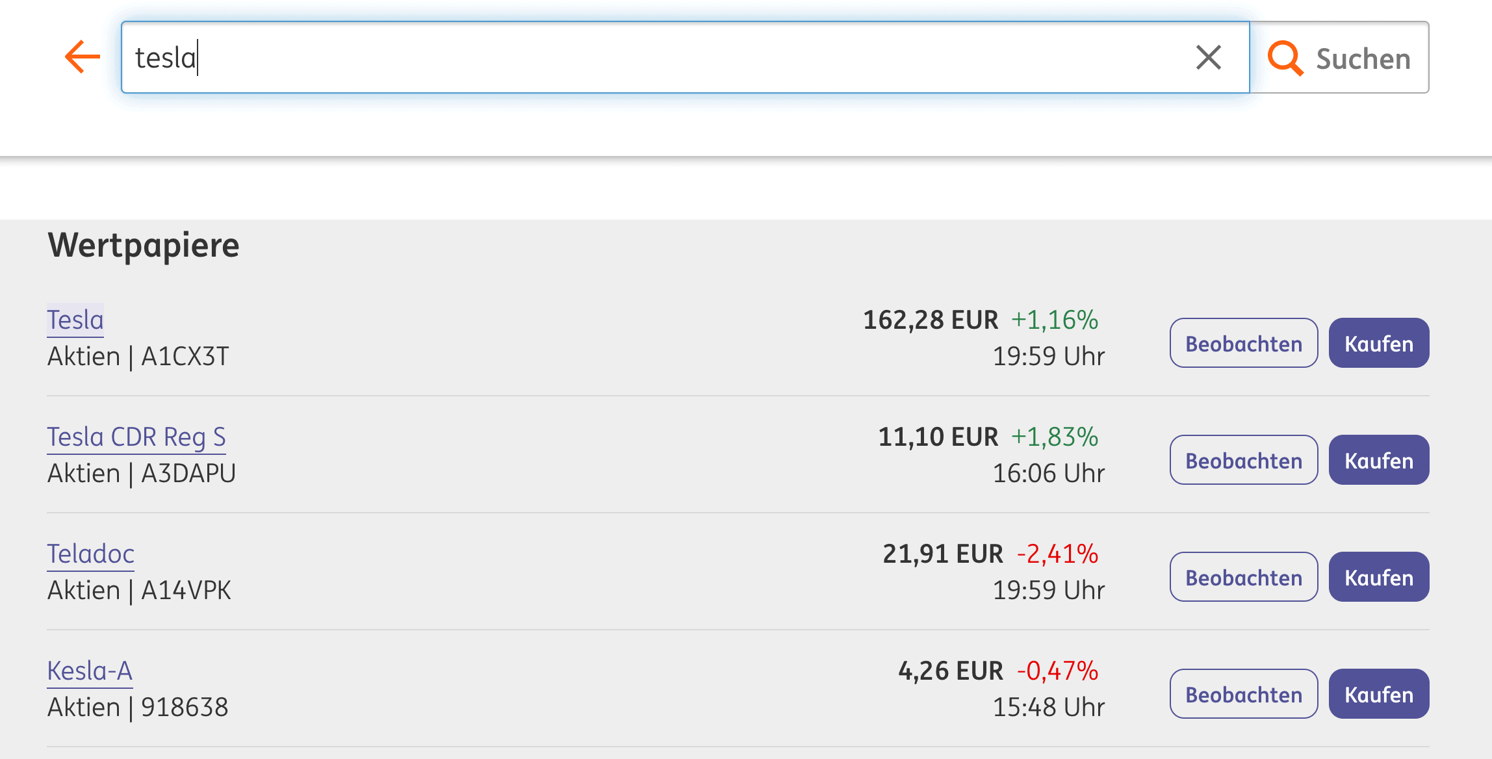Watch Tesla with the Beobachten button

tap(1244, 343)
